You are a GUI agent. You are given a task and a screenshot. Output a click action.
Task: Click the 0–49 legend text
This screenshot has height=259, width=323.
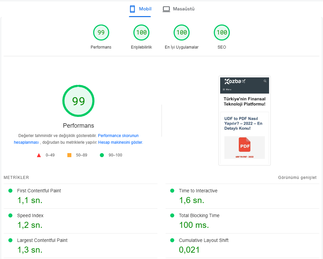(50, 155)
